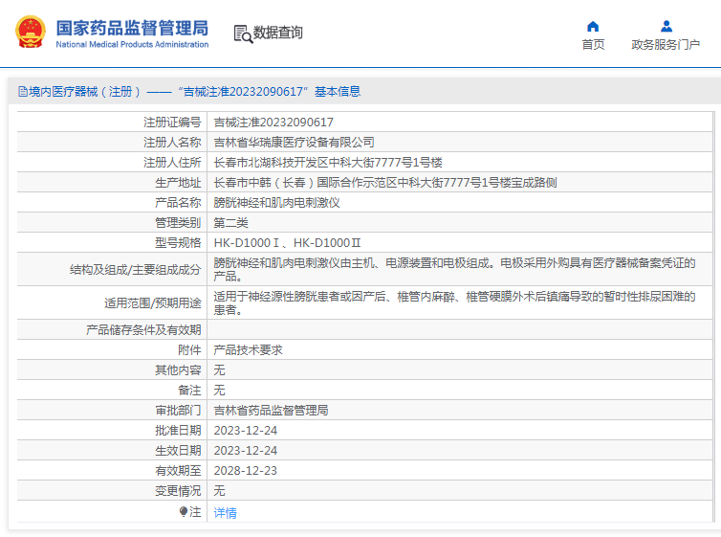Viewport: 721px width, 537px height.
Task: Click the 产品名称 row label
Action: click(178, 203)
